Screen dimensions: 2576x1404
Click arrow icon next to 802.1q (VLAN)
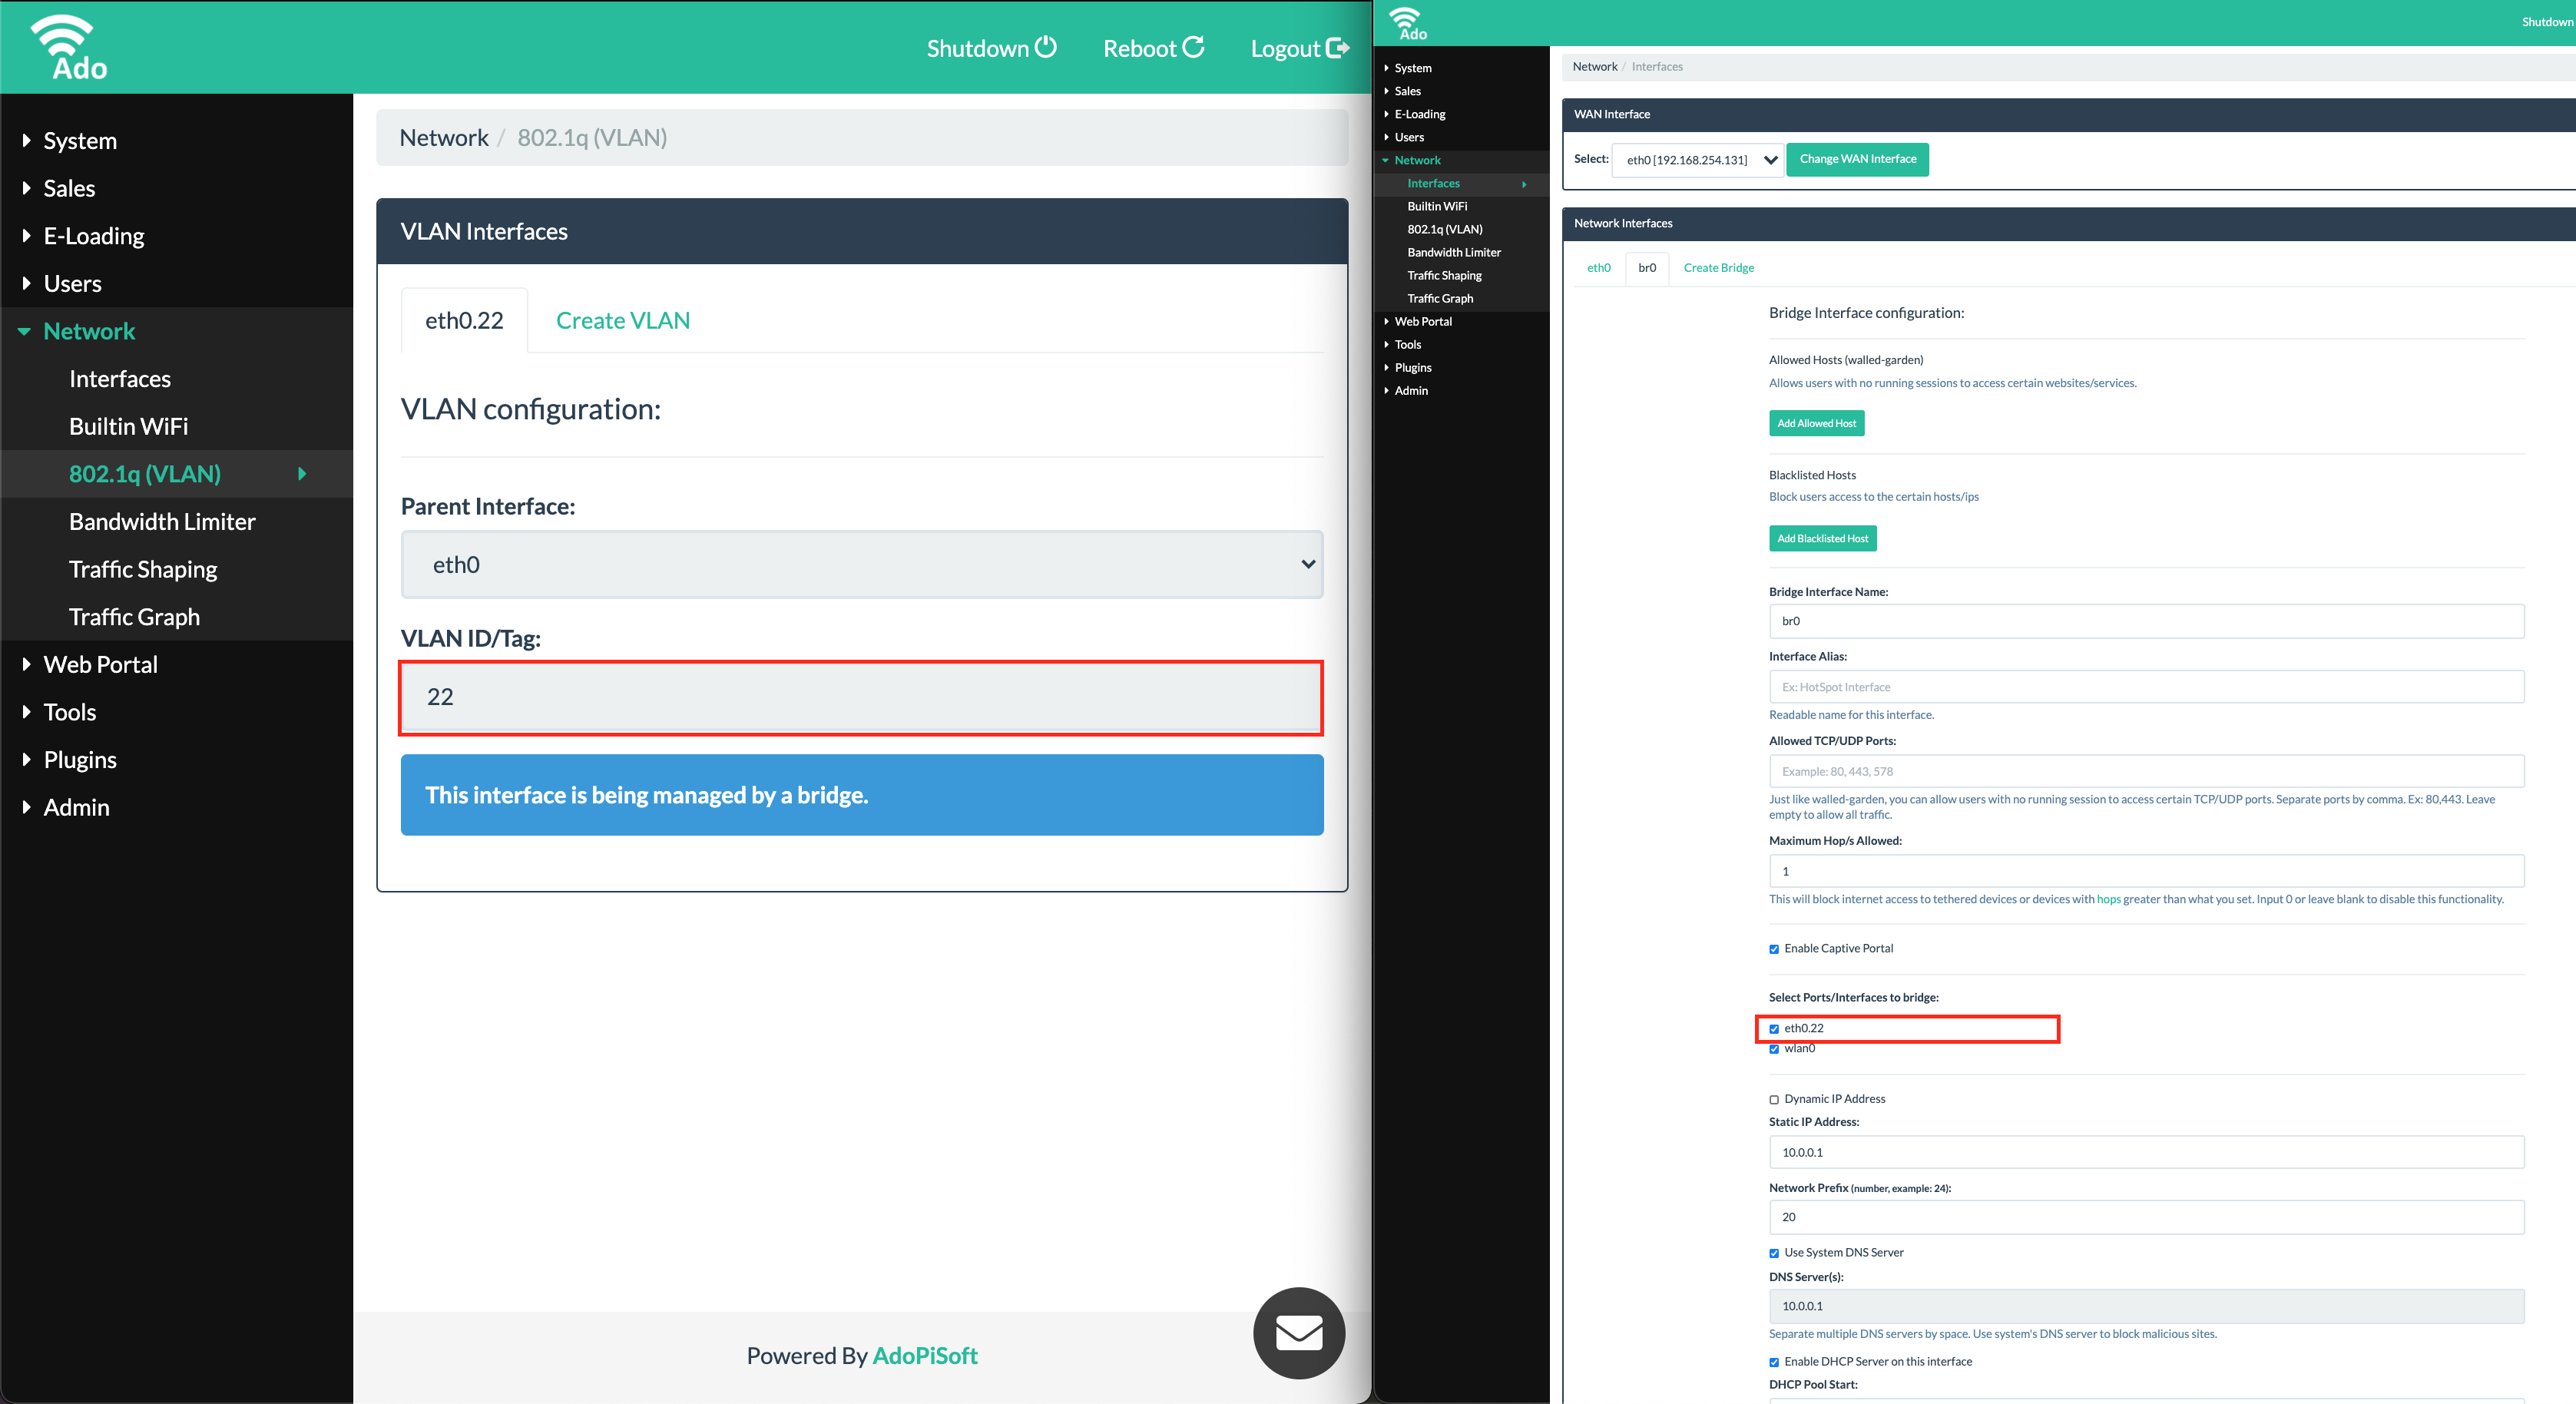tap(302, 474)
